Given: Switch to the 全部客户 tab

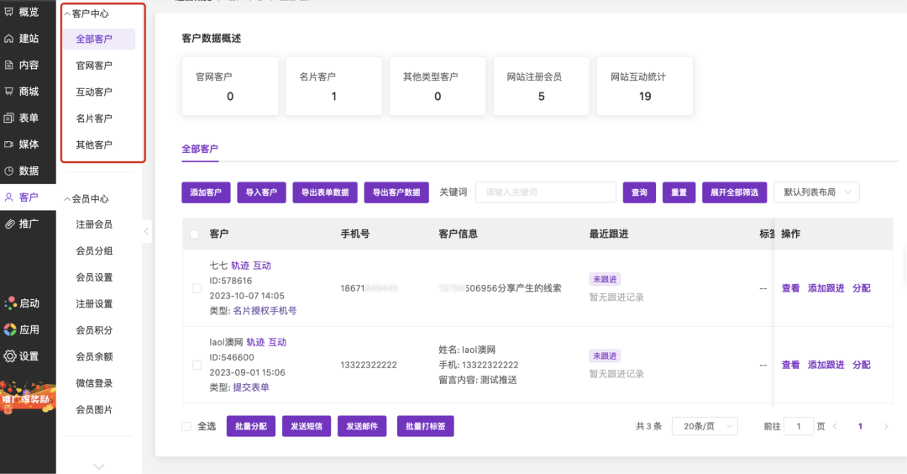Looking at the screenshot, I should (200, 149).
